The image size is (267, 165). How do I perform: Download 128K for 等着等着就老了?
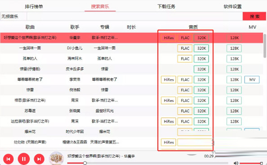(234, 80)
